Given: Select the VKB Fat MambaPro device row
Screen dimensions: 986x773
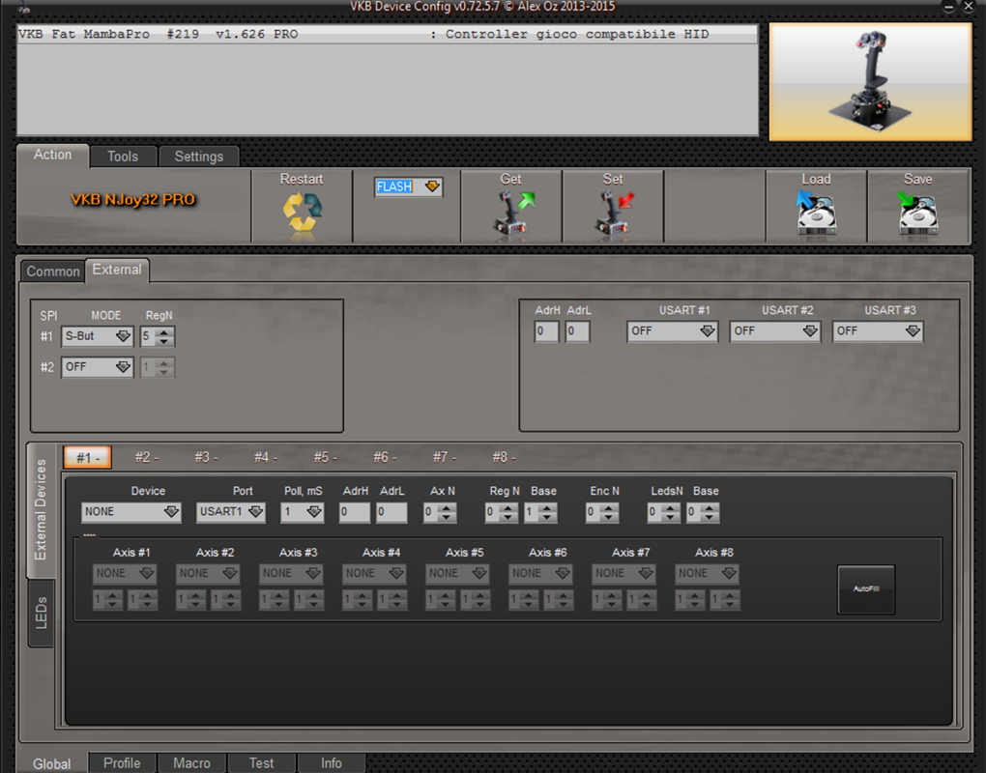Looking at the screenshot, I should pos(388,35).
